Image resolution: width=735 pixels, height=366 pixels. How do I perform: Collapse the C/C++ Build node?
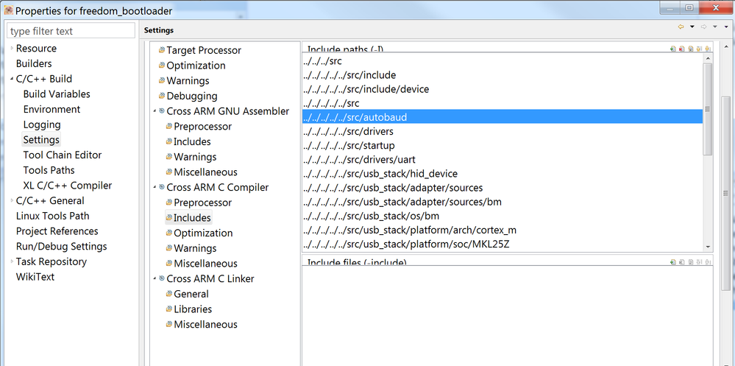point(12,79)
